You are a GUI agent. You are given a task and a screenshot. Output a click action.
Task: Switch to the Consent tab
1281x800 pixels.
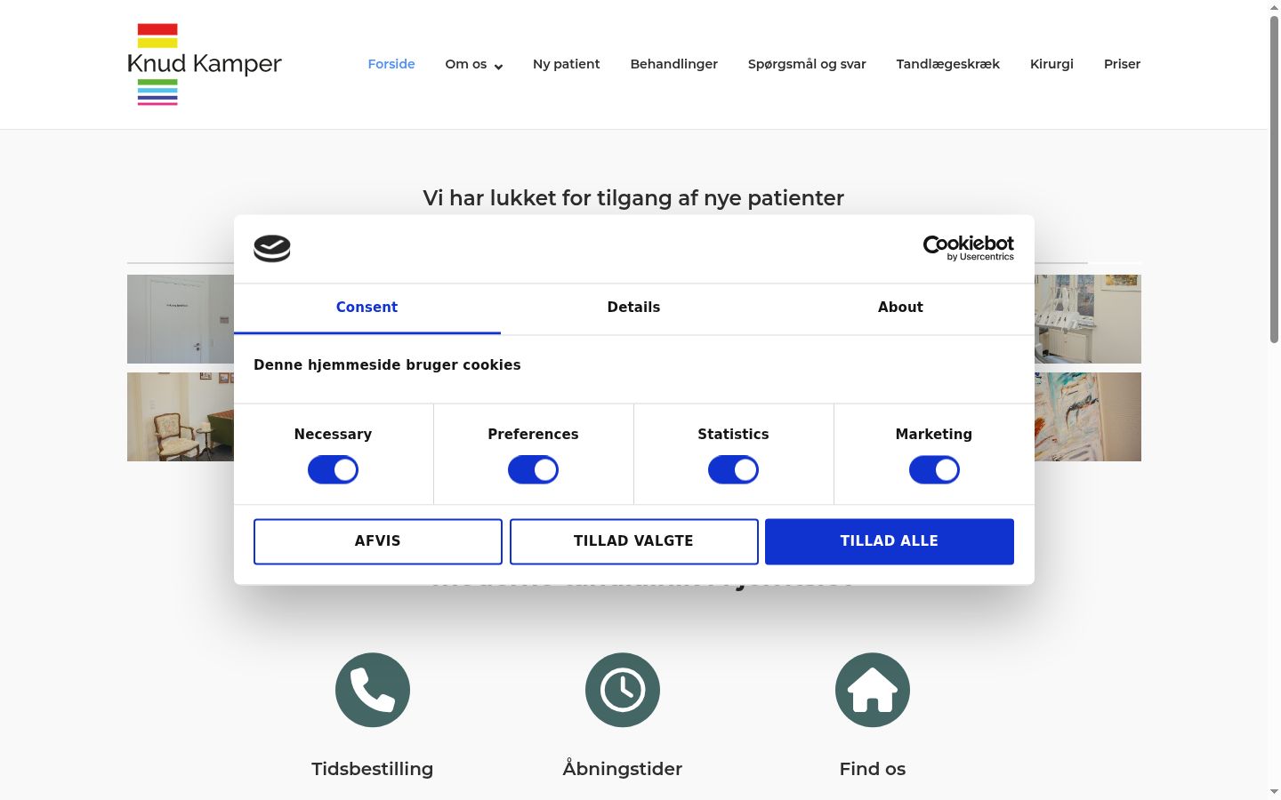point(367,308)
